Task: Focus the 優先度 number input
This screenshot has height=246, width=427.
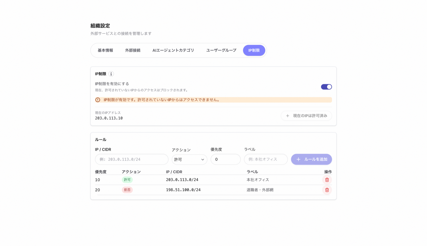Action: point(226,159)
